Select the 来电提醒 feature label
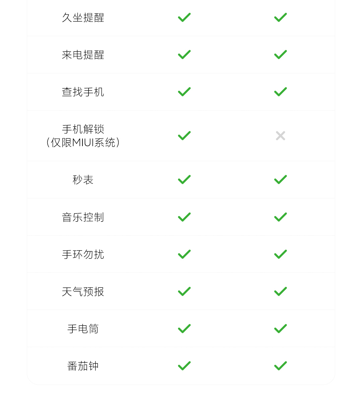This screenshot has width=362, height=397. click(x=83, y=55)
